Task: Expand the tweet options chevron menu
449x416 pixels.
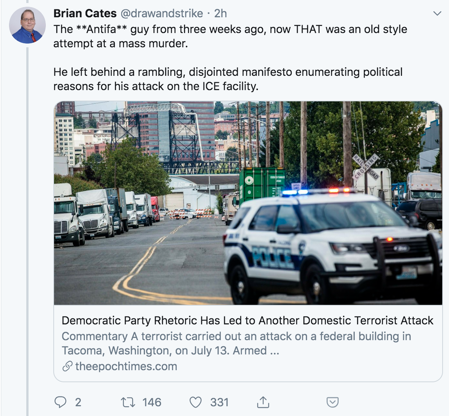Action: click(x=437, y=14)
